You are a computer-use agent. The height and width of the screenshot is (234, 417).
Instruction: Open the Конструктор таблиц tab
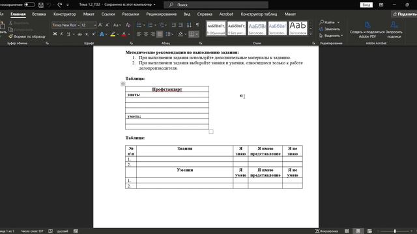(259, 14)
